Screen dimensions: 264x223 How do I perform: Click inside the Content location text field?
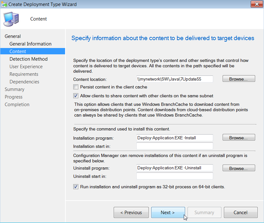pos(175,79)
